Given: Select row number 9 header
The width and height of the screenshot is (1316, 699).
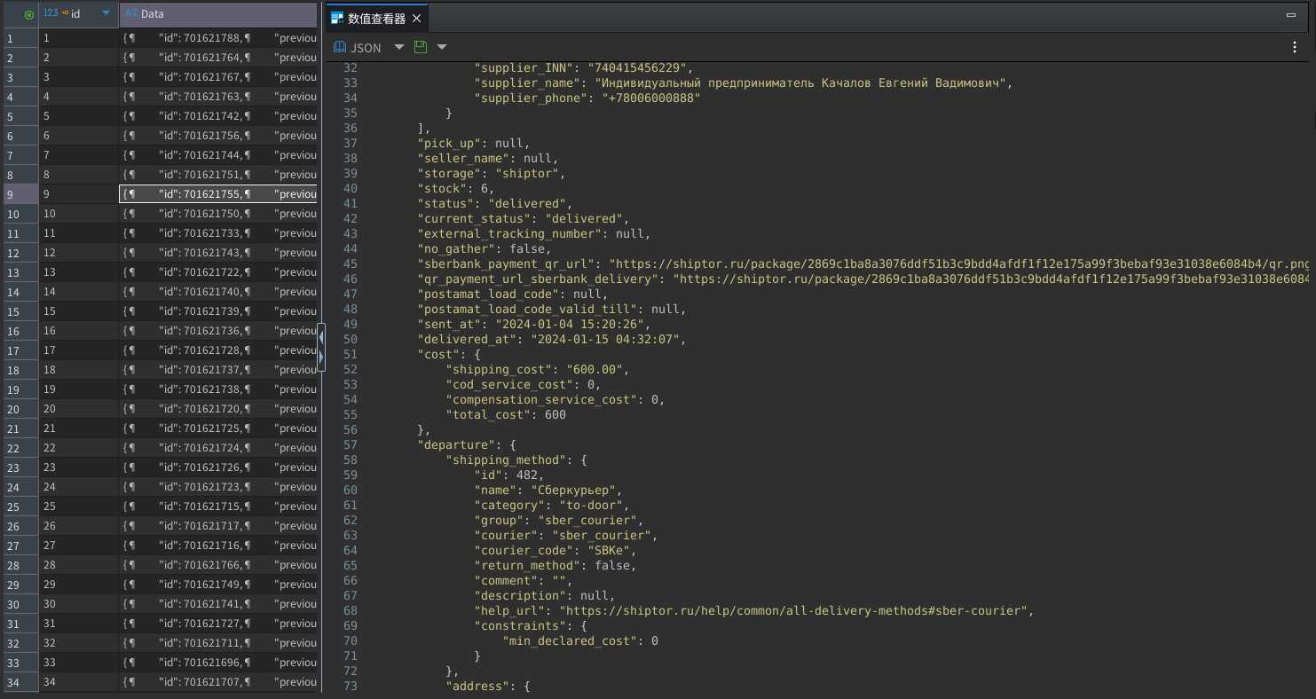Looking at the screenshot, I should [20, 194].
